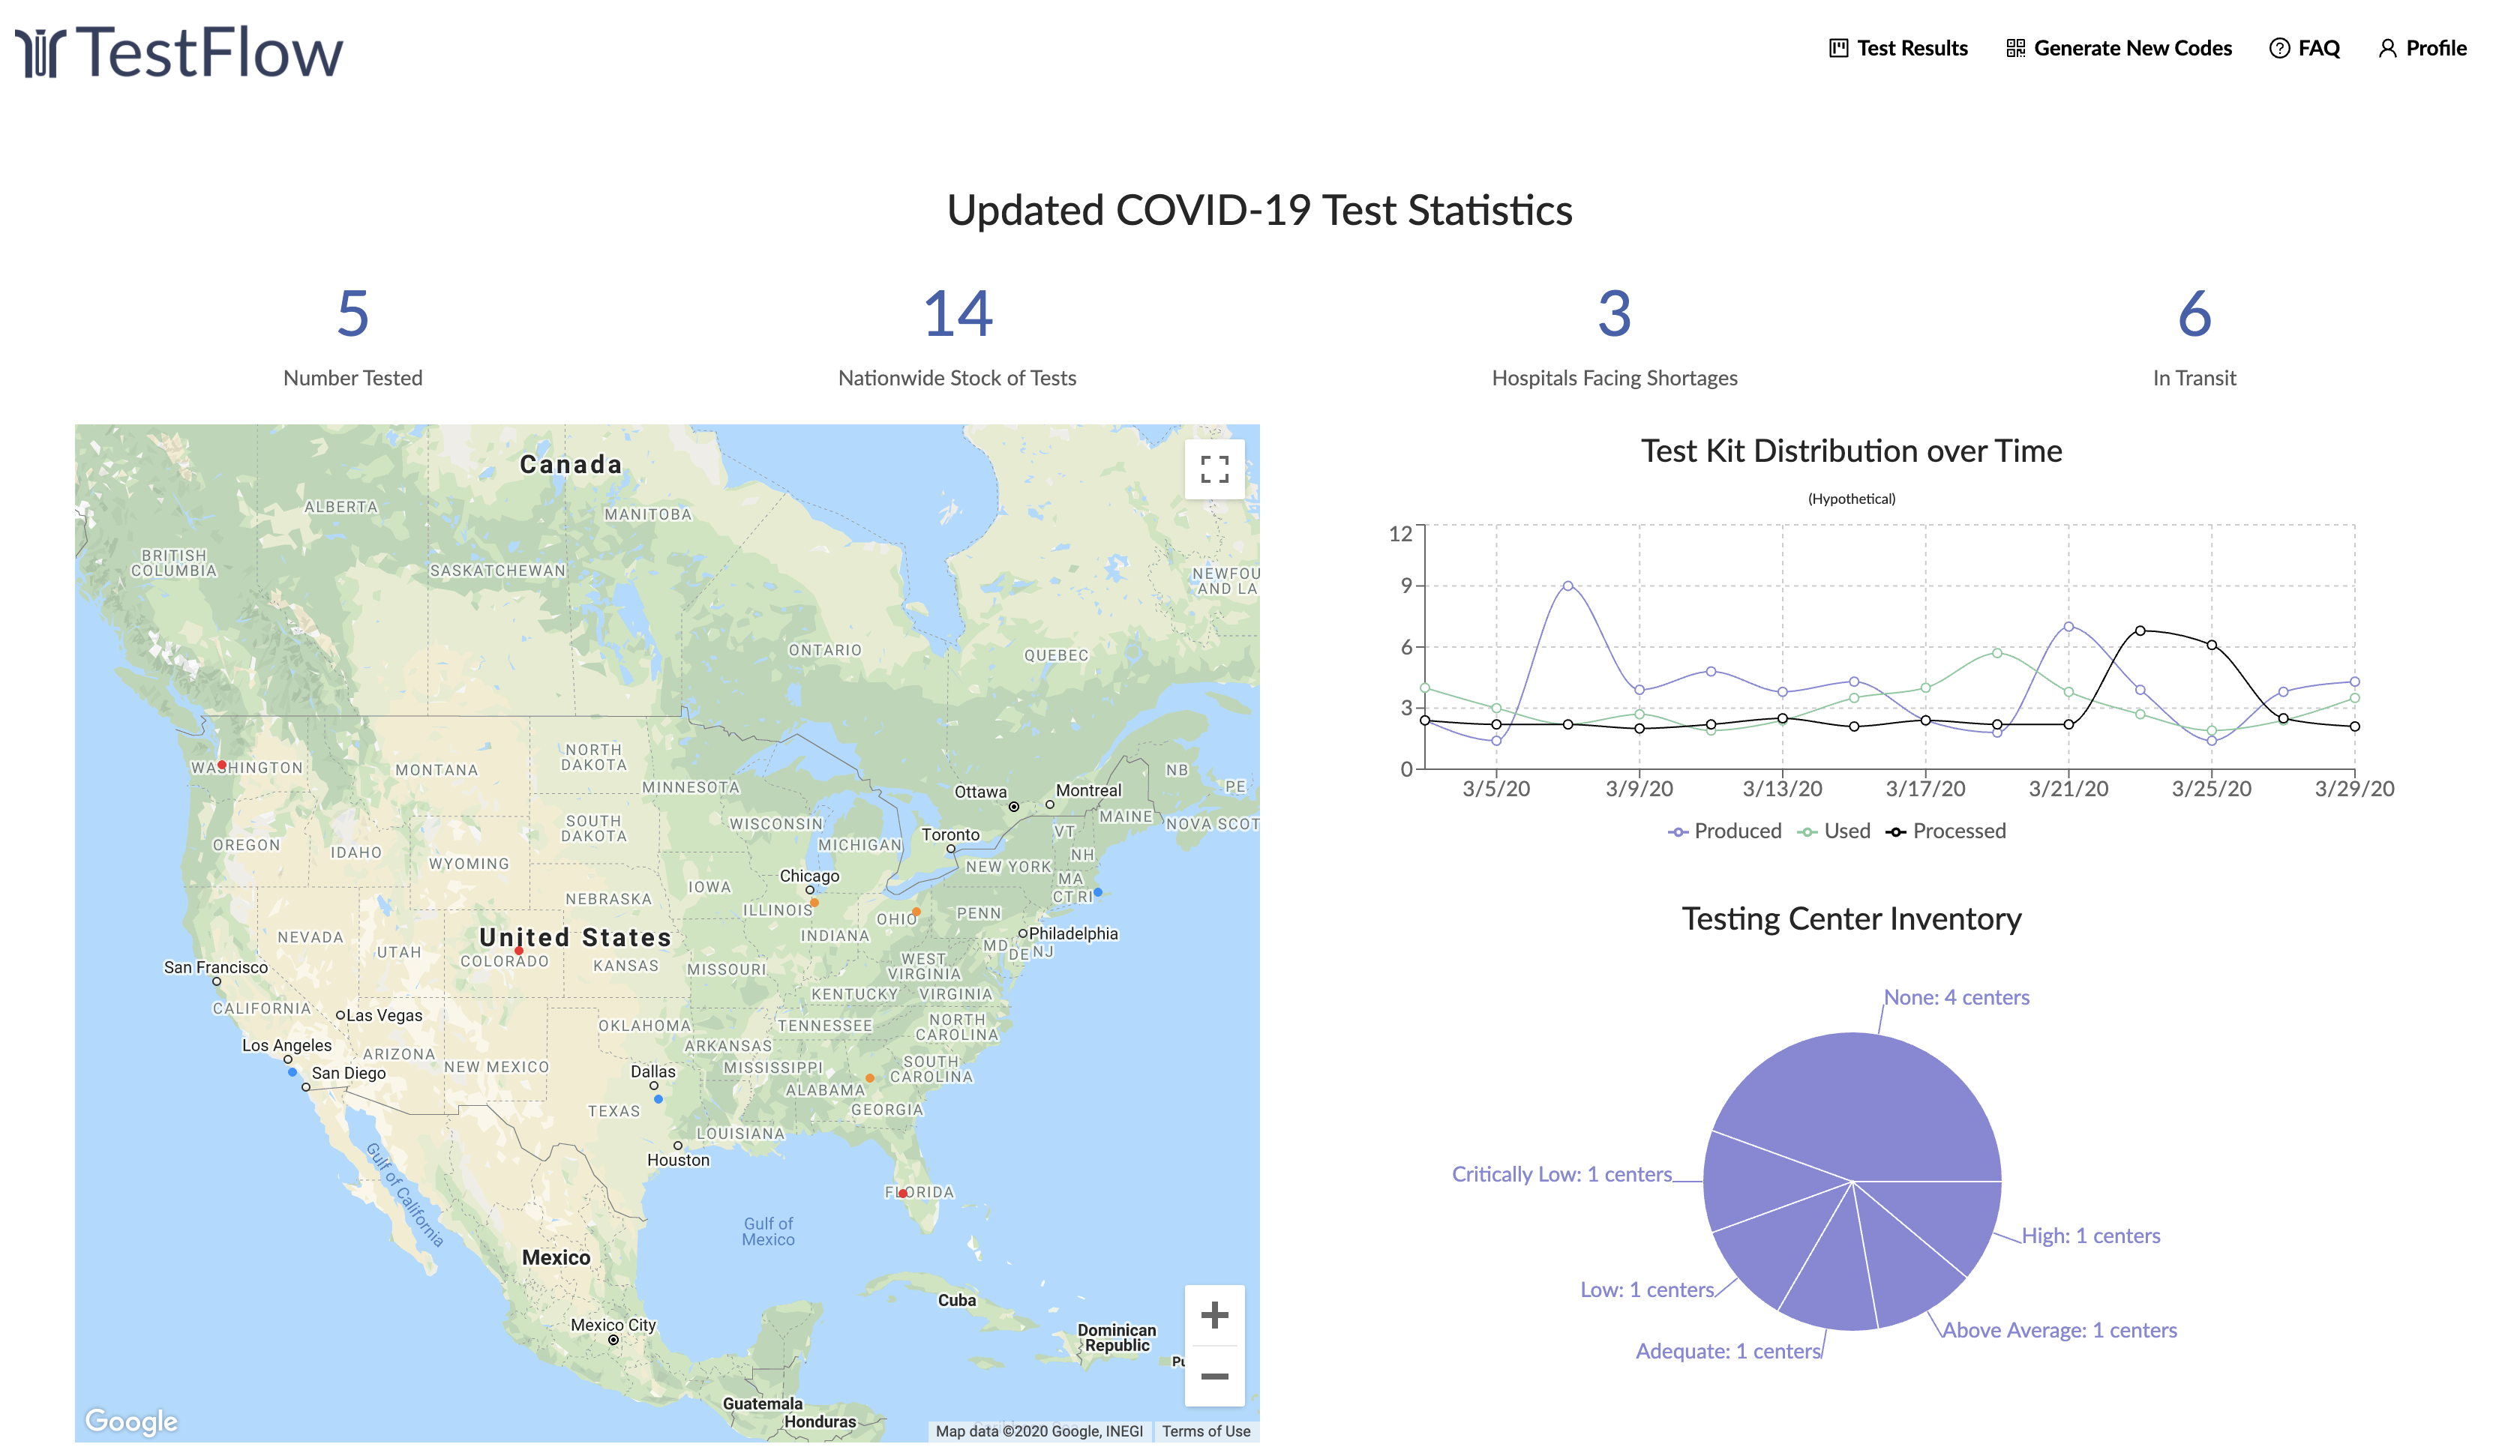Open the Profile page
2520x1456 pixels.
coord(2422,48)
